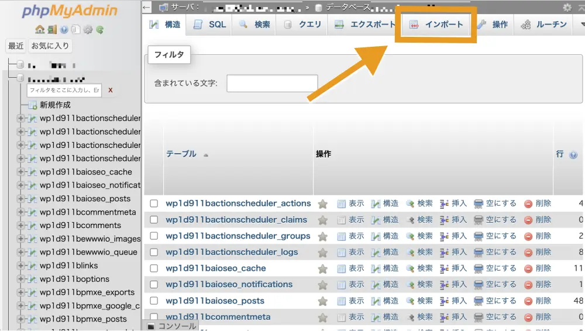This screenshot has width=585, height=331.
Task: Click the navigation panel settings gear icon
Action: coord(88,29)
